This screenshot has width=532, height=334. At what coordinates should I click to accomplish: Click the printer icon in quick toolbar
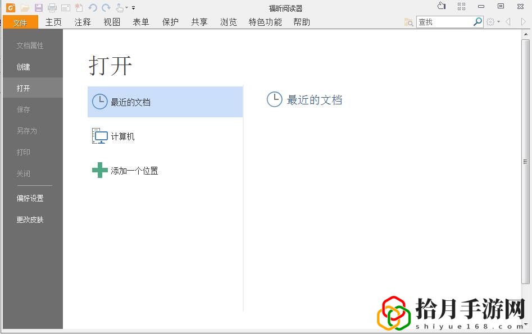tap(52, 7)
